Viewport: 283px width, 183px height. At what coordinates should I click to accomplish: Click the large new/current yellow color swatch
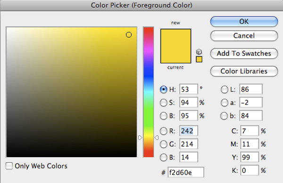click(x=175, y=46)
